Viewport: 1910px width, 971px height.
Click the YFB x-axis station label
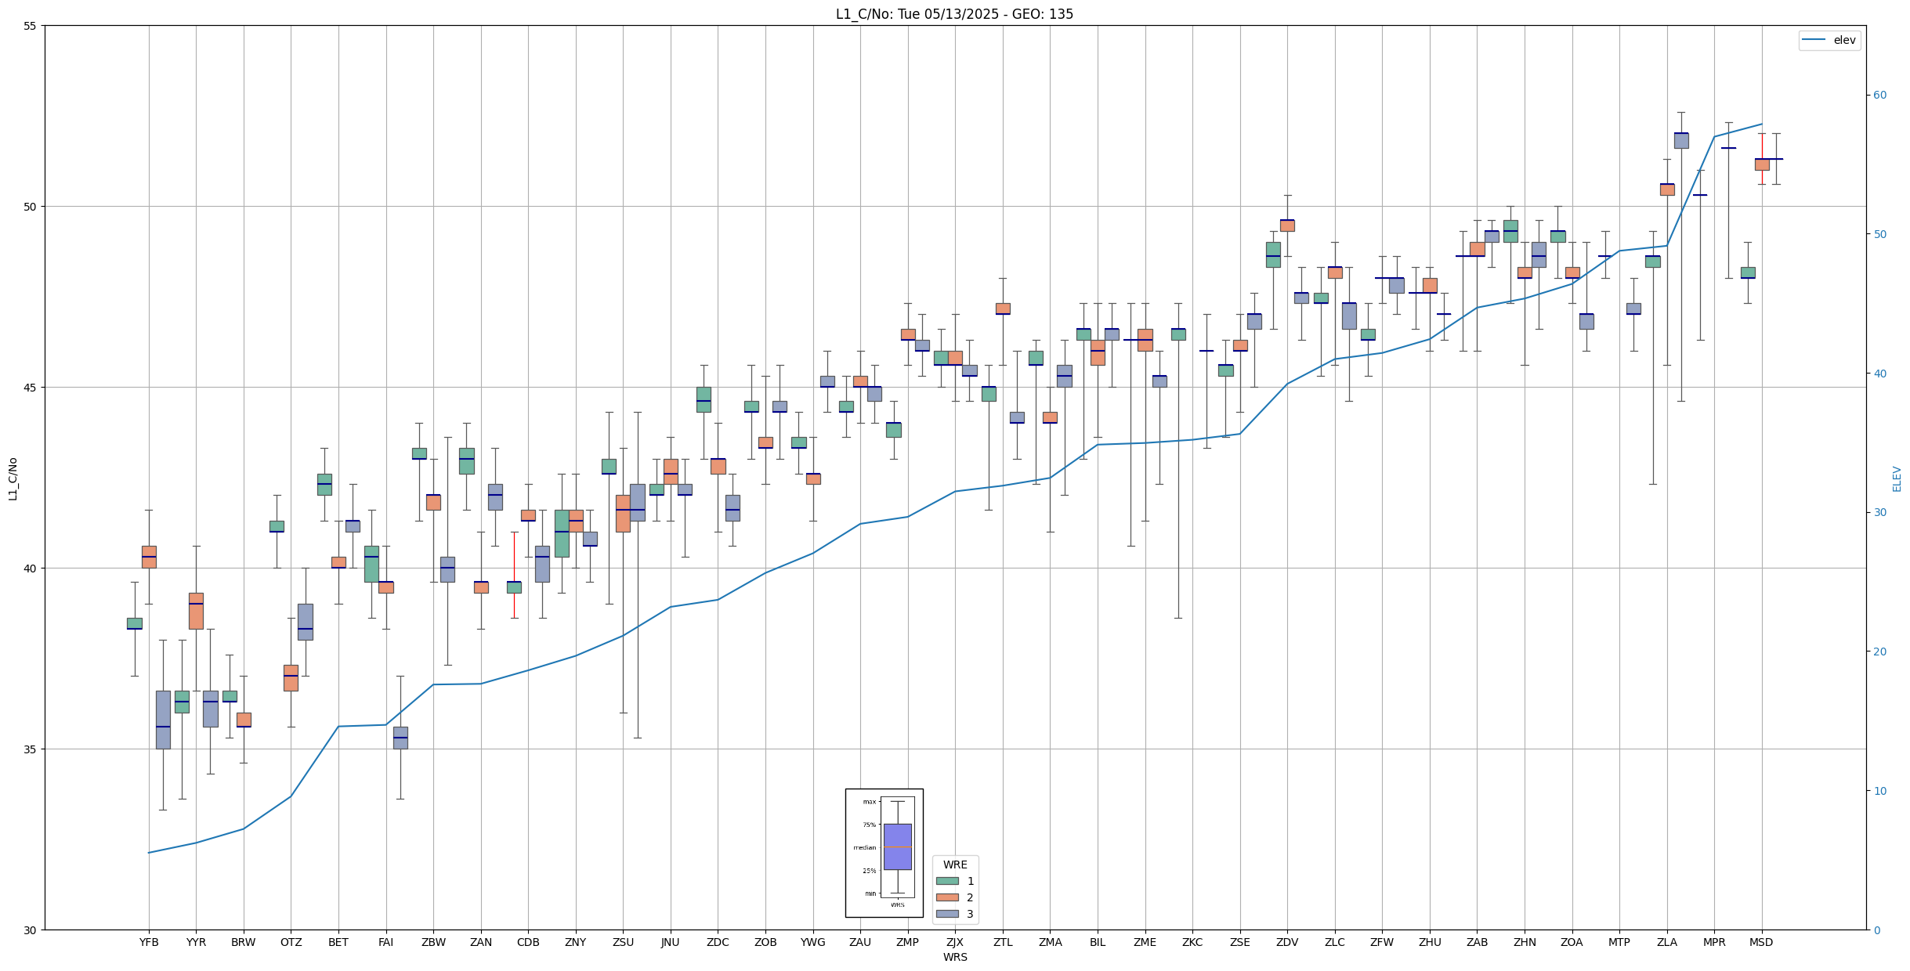pos(149,942)
